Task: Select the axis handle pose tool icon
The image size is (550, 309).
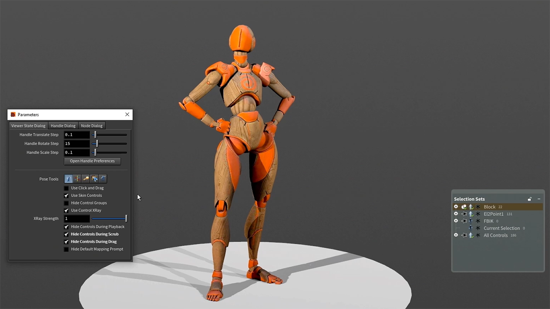Action: [77, 179]
